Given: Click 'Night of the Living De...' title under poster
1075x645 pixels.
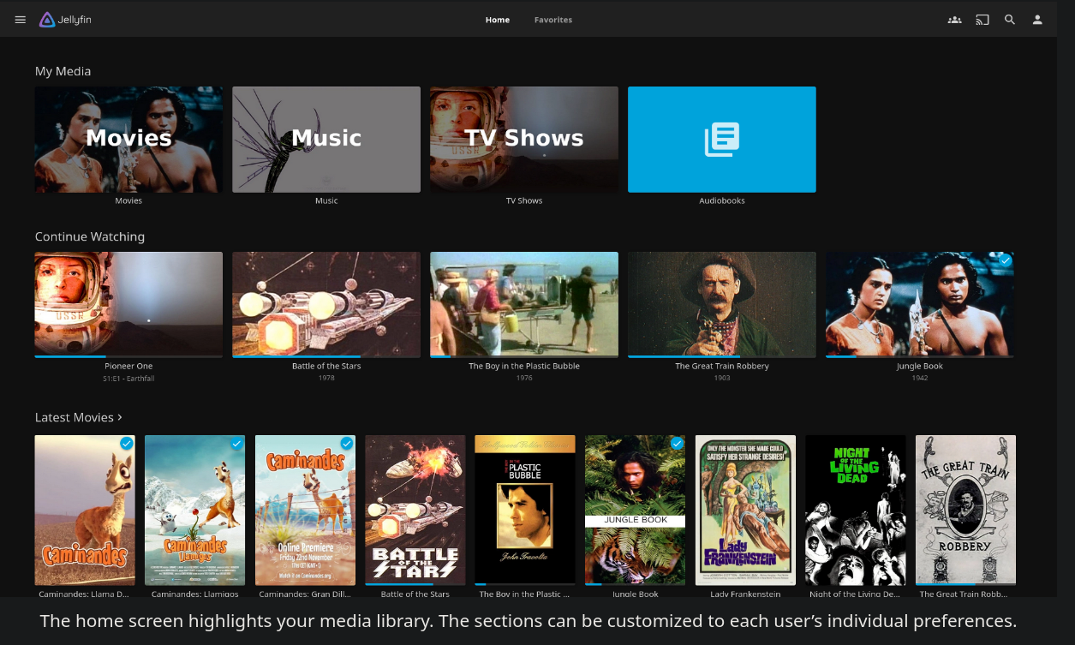Looking at the screenshot, I should 856,594.
